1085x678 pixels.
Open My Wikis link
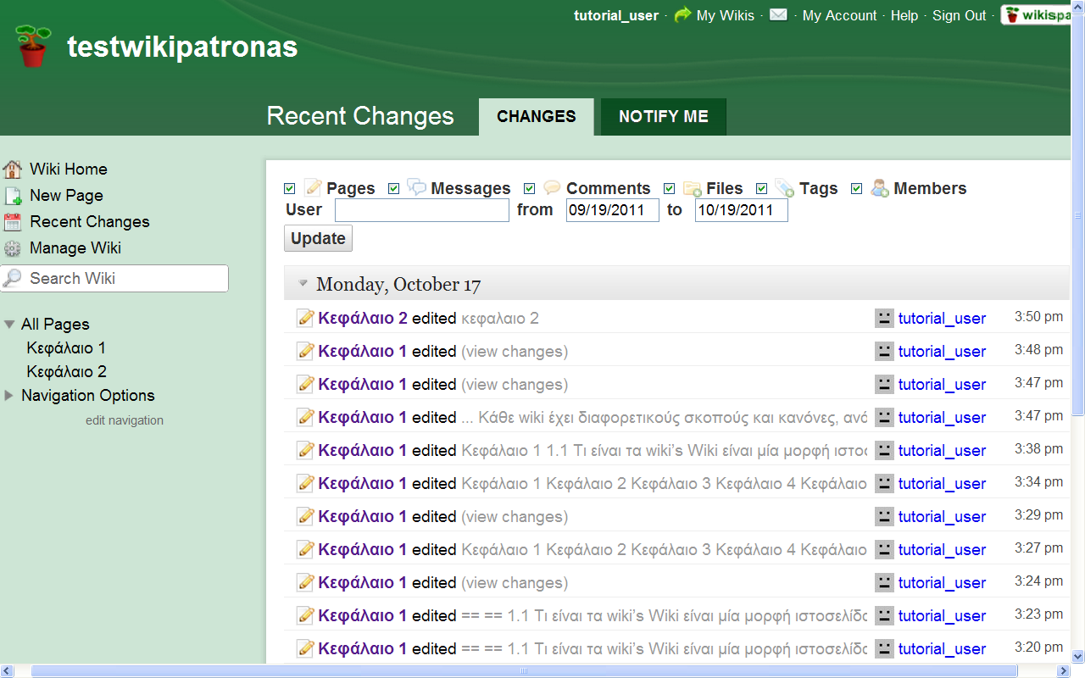click(x=725, y=15)
